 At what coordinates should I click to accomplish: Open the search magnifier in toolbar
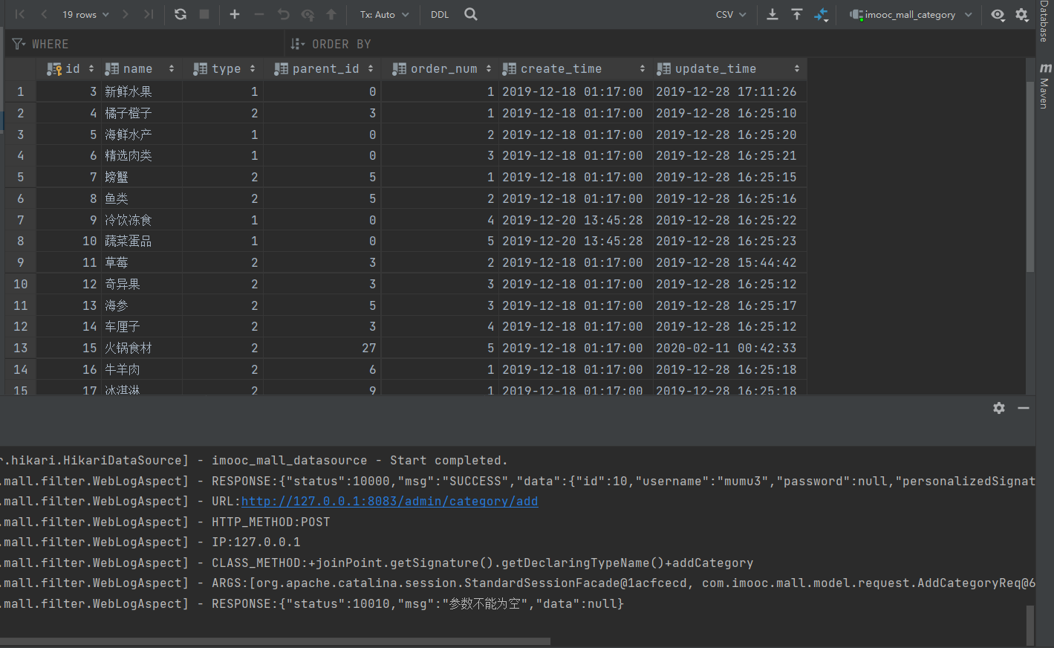(x=471, y=14)
